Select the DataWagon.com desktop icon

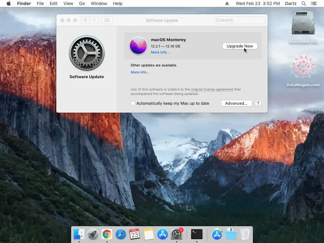(x=303, y=66)
